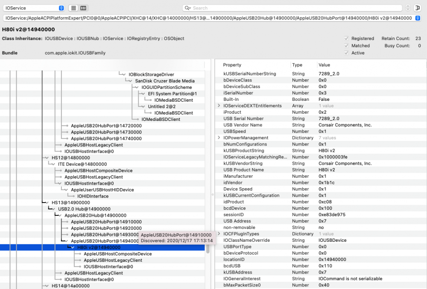The width and height of the screenshot is (427, 289).
Task: Select the AppleUSBHostCompositeDevice under H80i v2
Action: pos(118,254)
